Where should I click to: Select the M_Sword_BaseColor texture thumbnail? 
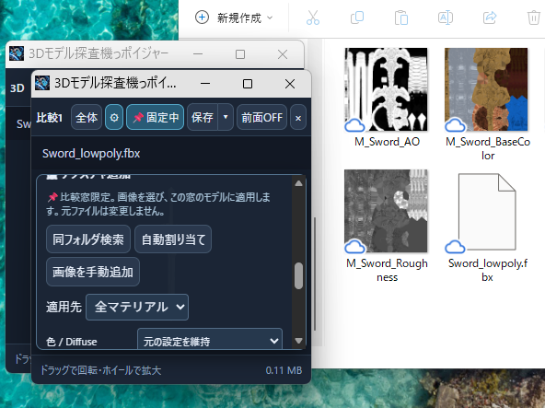click(486, 89)
